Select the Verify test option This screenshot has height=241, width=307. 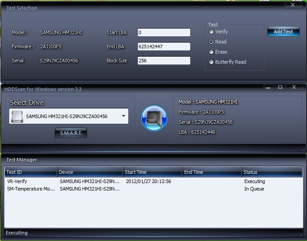(x=211, y=32)
